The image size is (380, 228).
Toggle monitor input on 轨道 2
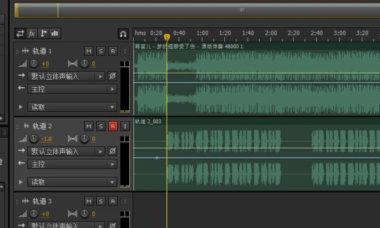pos(125,126)
